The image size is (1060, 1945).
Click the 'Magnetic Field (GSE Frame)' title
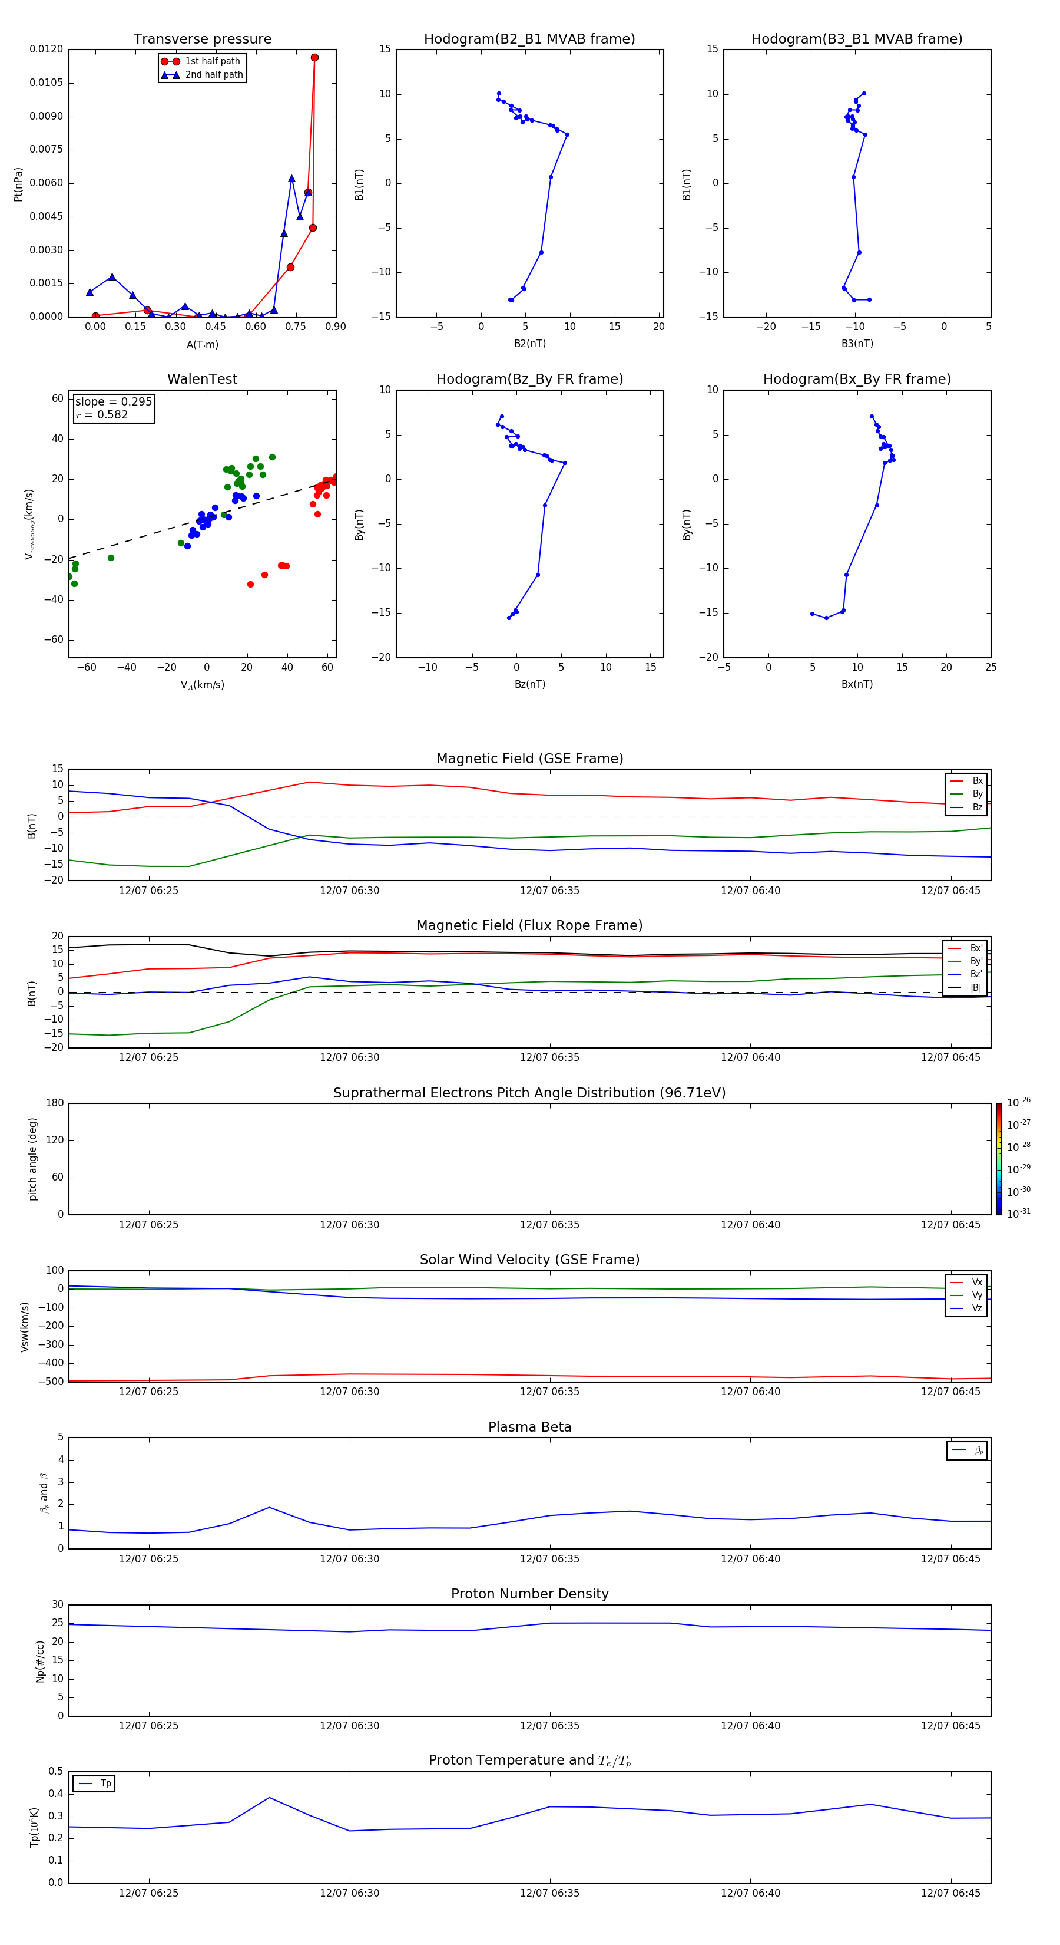tap(529, 759)
